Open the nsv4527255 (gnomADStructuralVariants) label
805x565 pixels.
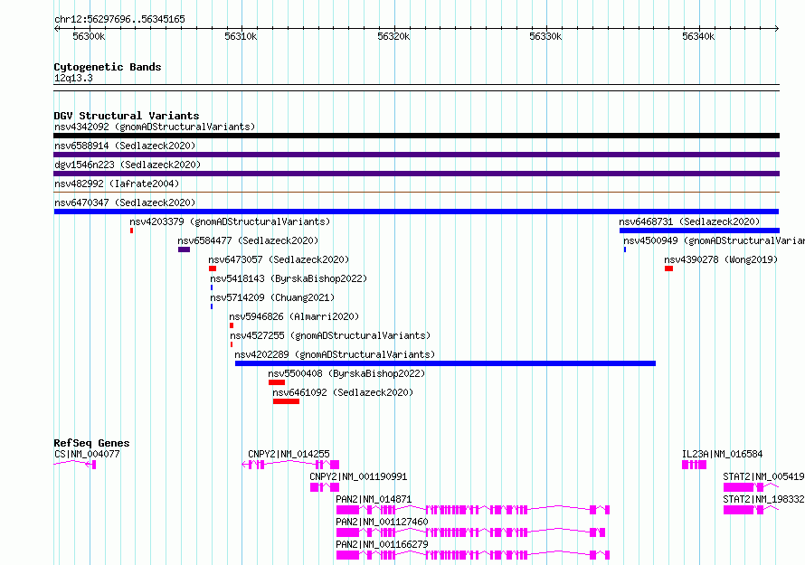331,335
